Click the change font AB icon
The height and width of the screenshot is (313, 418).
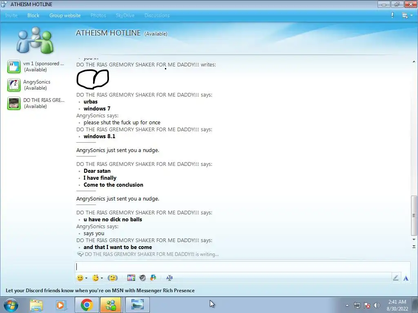tap(169, 278)
